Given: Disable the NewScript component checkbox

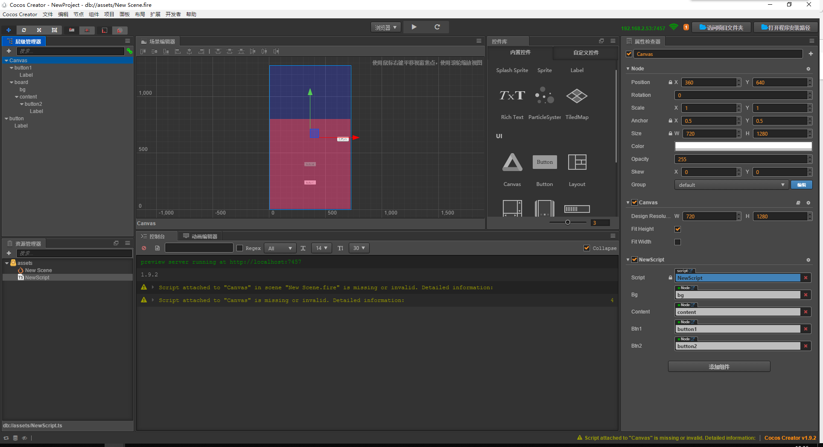Looking at the screenshot, I should pos(635,260).
